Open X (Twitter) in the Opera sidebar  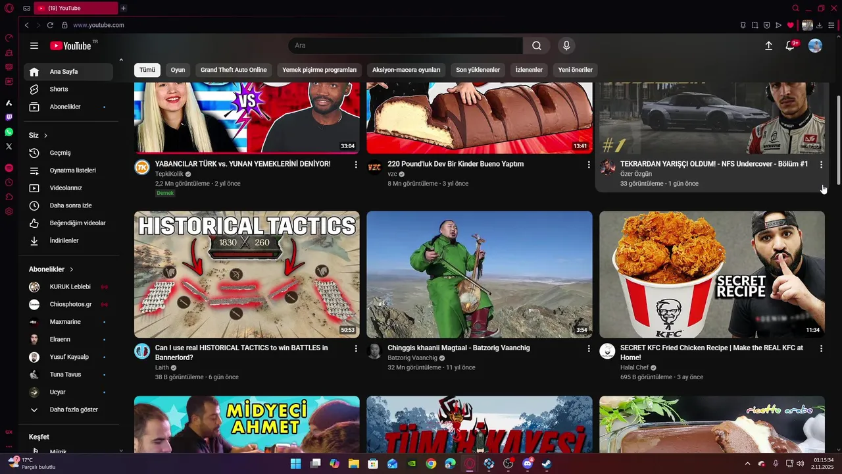(9, 147)
